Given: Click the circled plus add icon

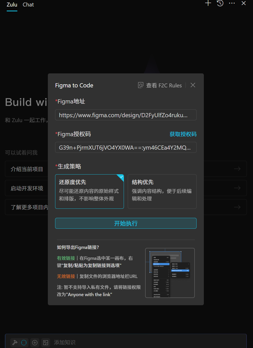Looking at the screenshot, I should 35,343.
